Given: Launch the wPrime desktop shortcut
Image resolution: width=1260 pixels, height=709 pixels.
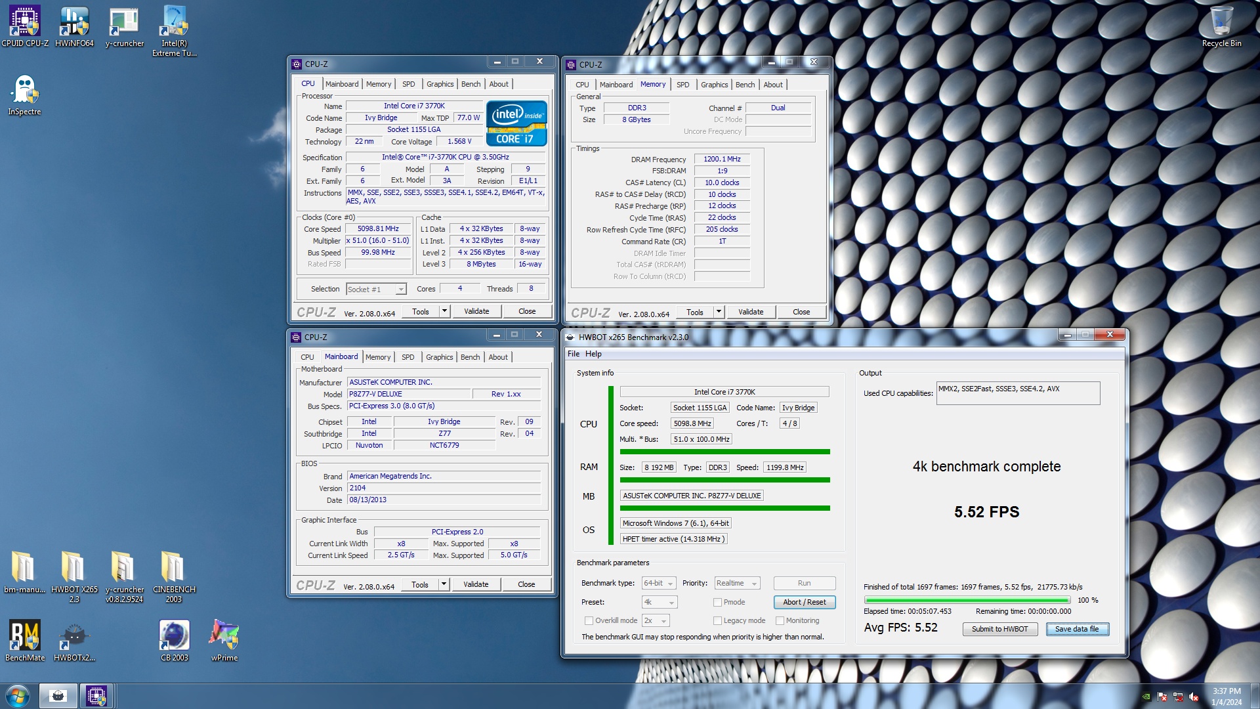Looking at the screenshot, I should click(x=224, y=640).
